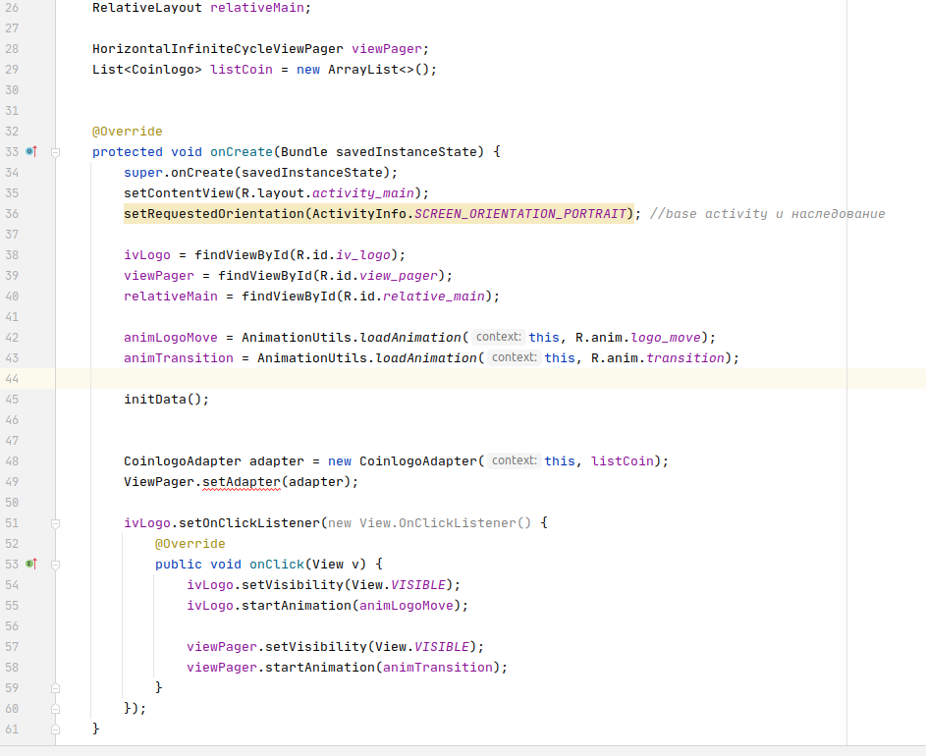Click the context hint in the transition line
This screenshot has height=756, width=926.
coord(515,358)
